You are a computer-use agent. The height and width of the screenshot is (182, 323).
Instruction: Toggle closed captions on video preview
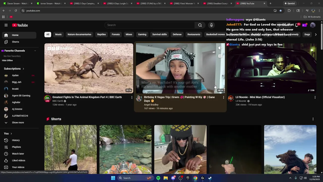(220, 56)
